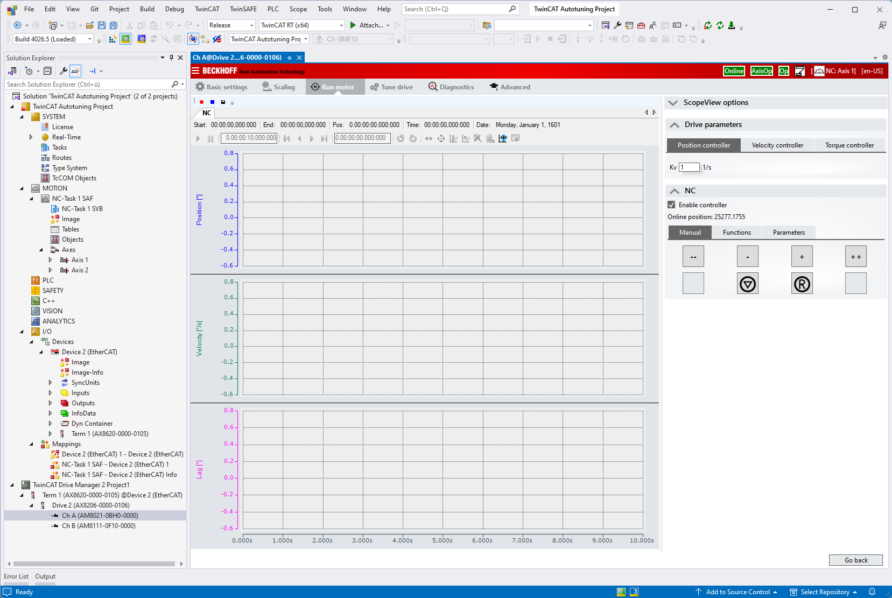Open the wrench properties icon in toolbar

click(617, 25)
